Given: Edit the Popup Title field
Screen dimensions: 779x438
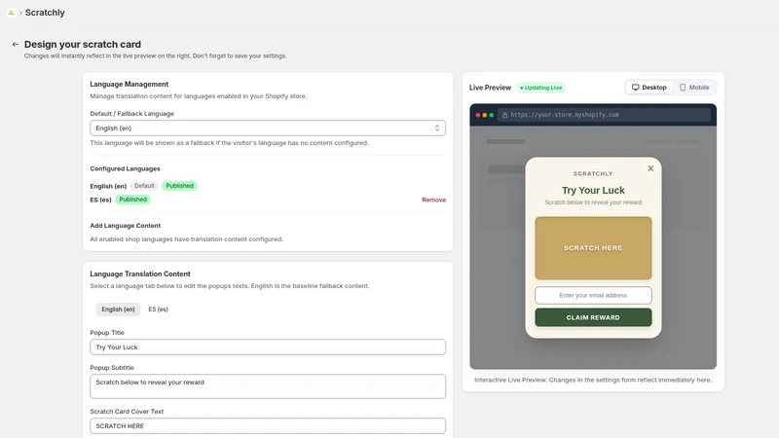Looking at the screenshot, I should pyautogui.click(x=267, y=347).
